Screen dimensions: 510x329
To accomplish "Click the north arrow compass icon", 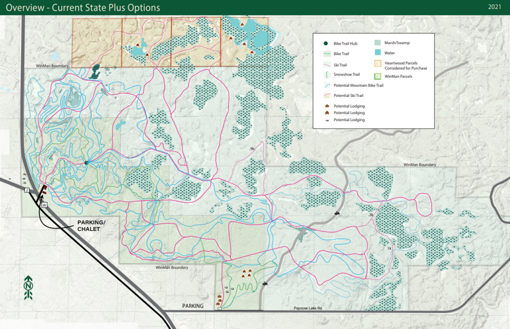I will coord(28,288).
